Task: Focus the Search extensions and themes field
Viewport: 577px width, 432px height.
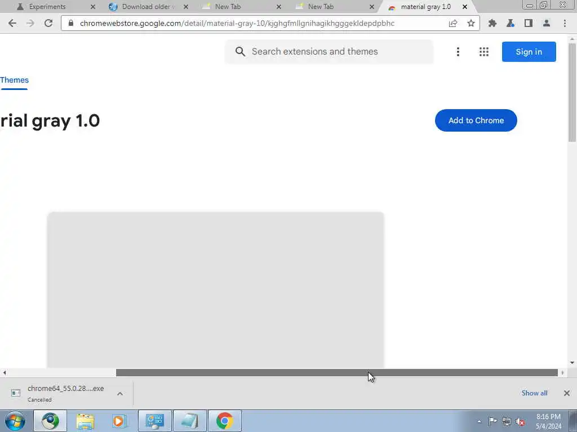Action: [329, 51]
